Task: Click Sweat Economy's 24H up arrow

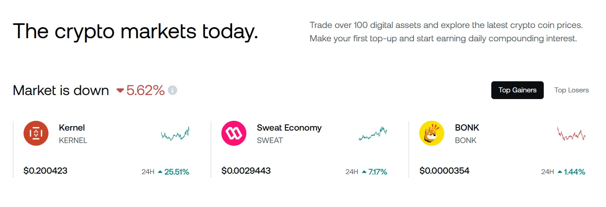Action: point(364,171)
